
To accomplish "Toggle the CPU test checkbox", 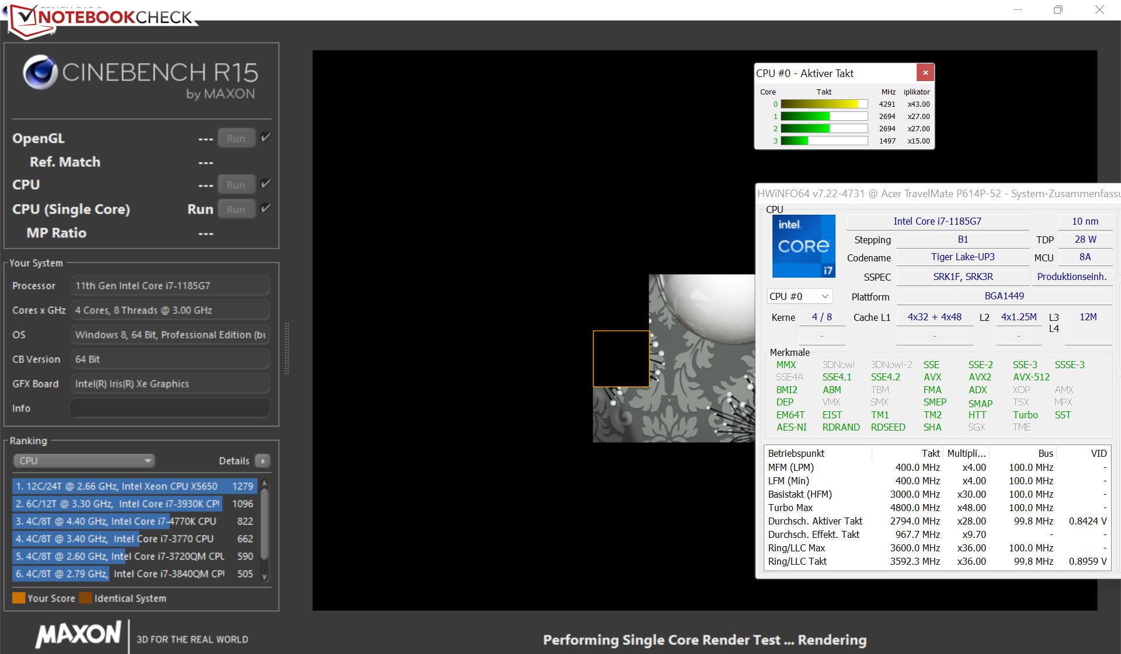I will pos(266,184).
